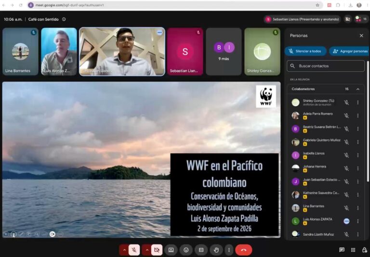Open the emoji reactions button
This screenshot has height=257, width=370.
pos(186,250)
